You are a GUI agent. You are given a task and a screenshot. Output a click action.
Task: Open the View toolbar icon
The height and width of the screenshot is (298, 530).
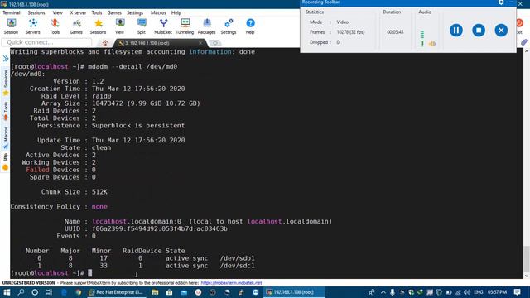click(x=119, y=26)
